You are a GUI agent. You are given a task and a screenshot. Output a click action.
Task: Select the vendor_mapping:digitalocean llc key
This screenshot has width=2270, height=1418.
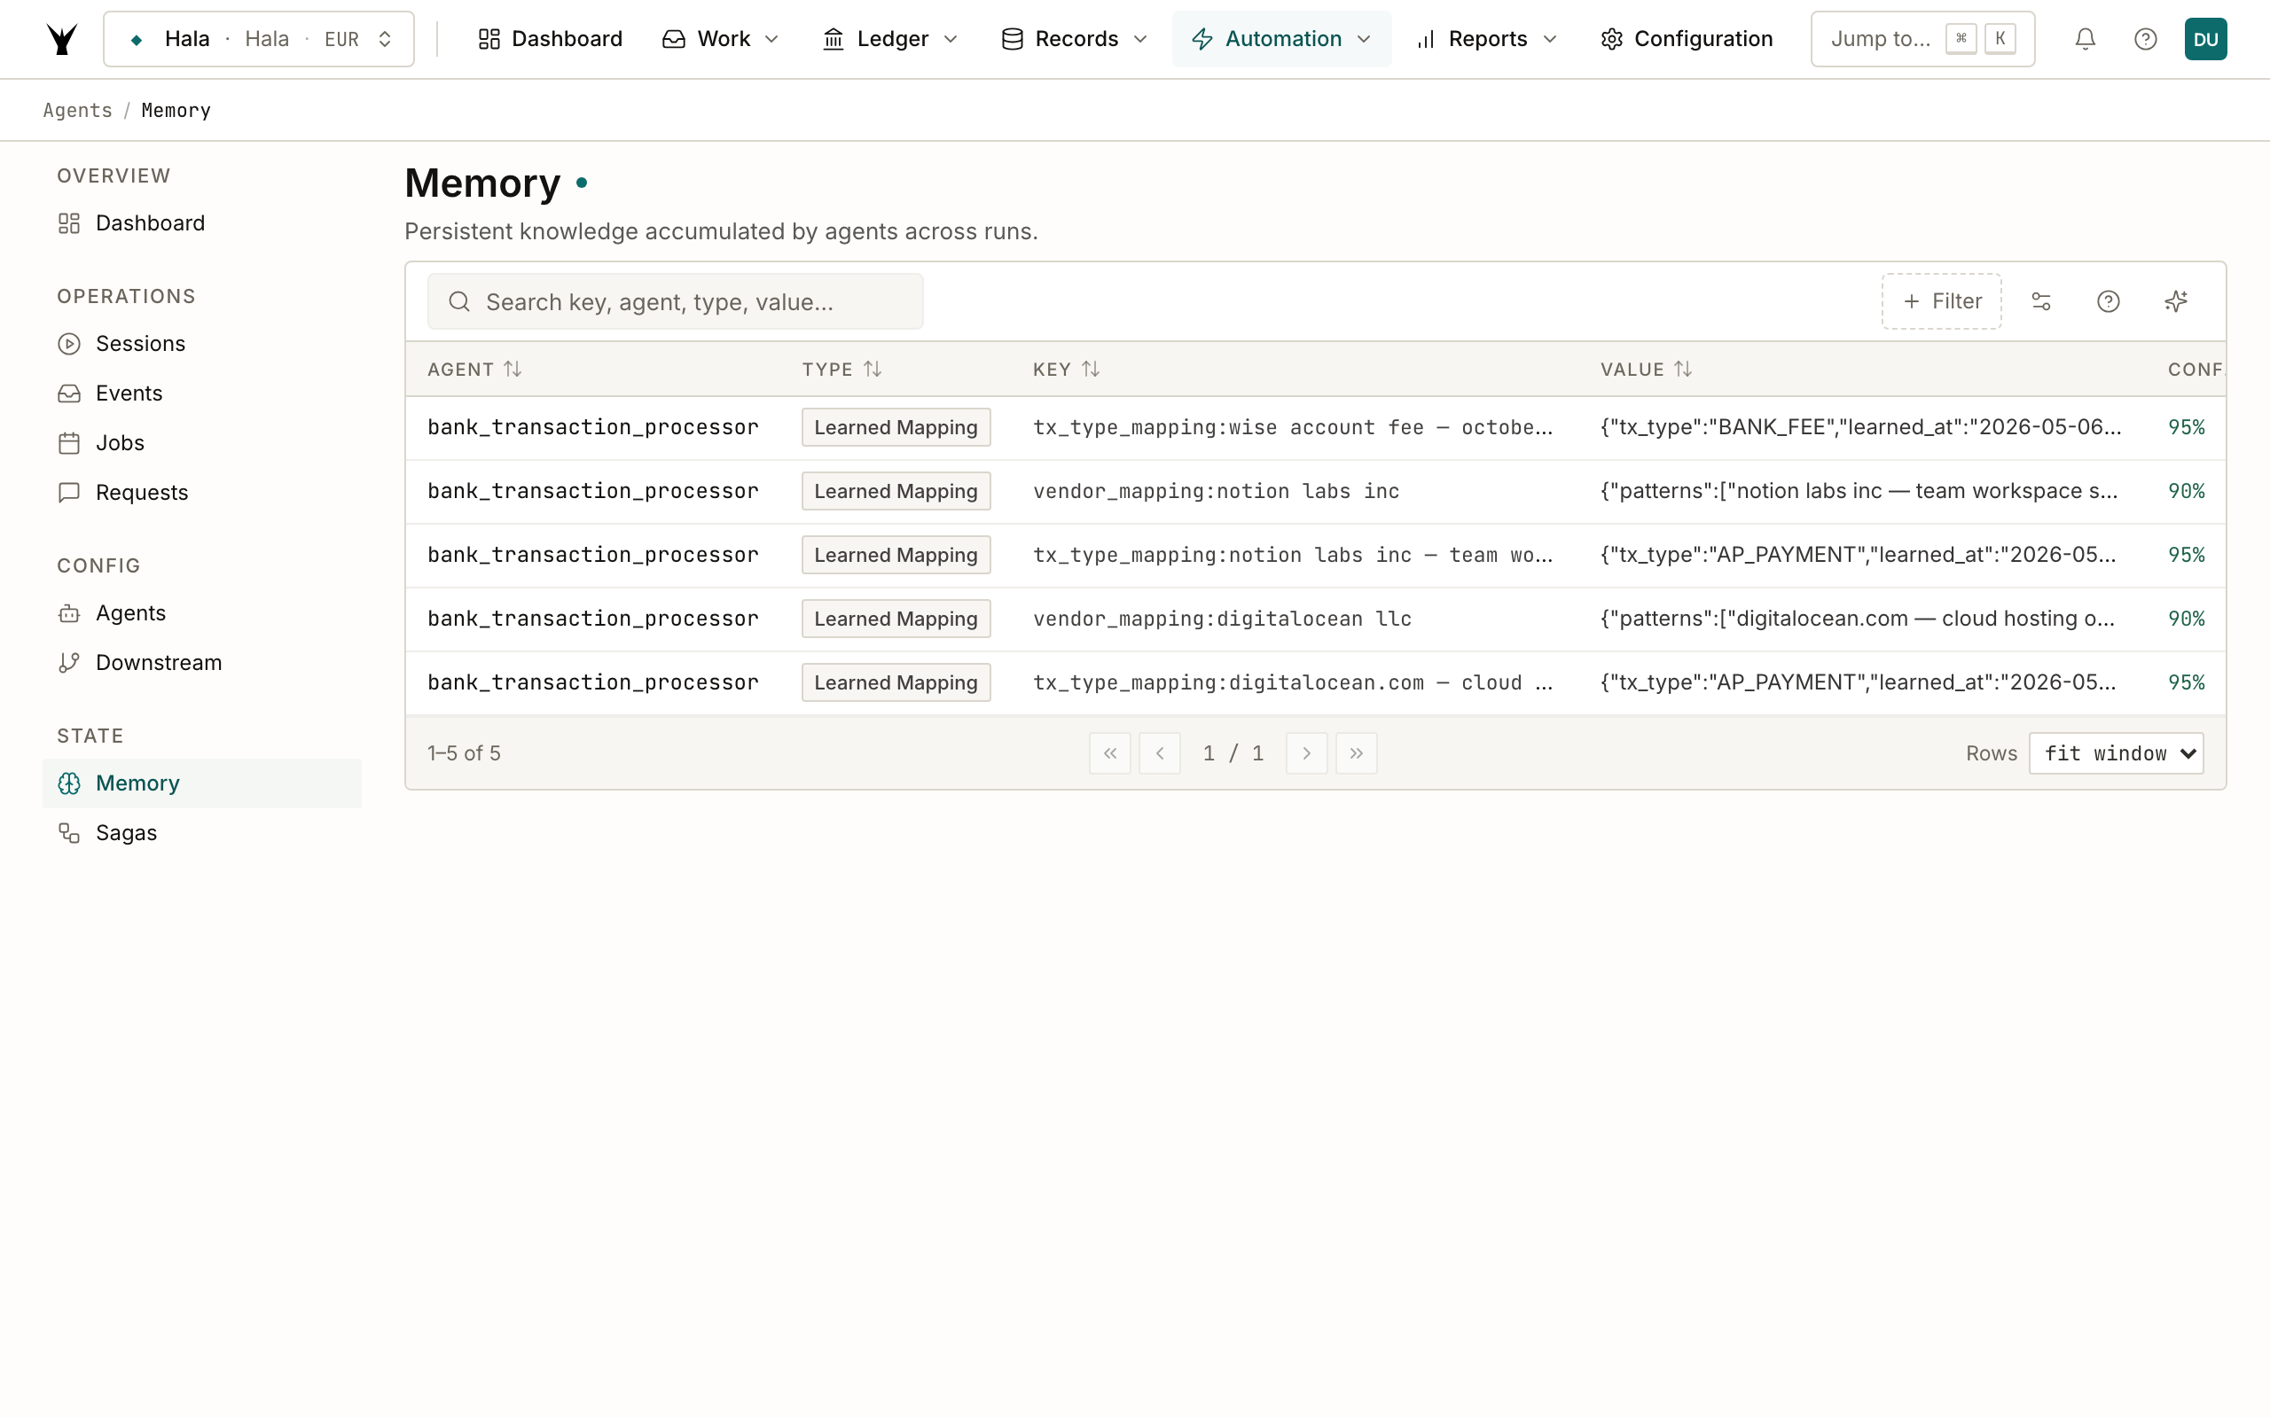coord(1222,619)
